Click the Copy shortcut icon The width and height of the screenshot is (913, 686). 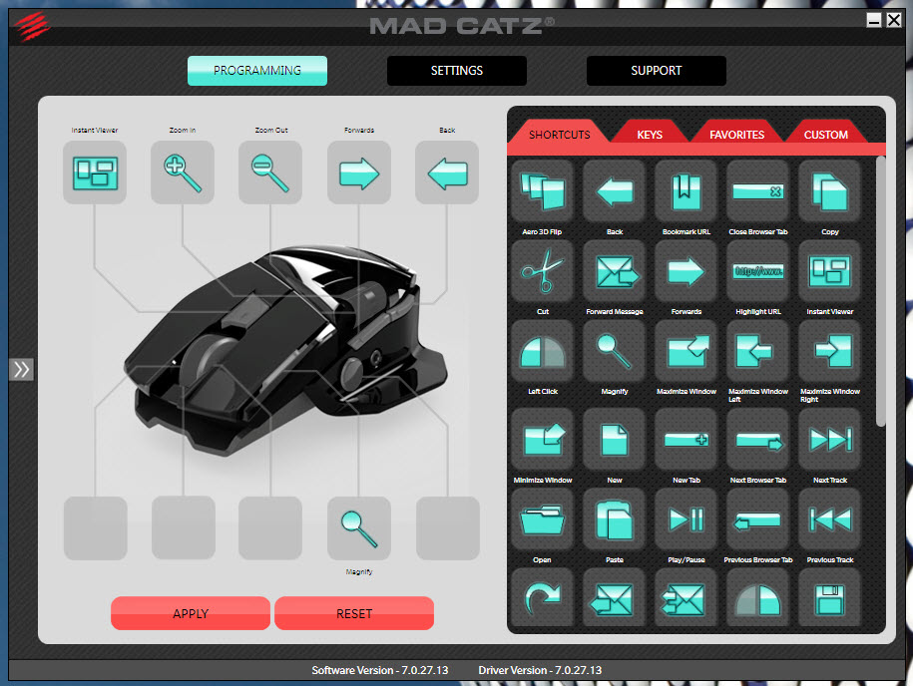pos(830,191)
